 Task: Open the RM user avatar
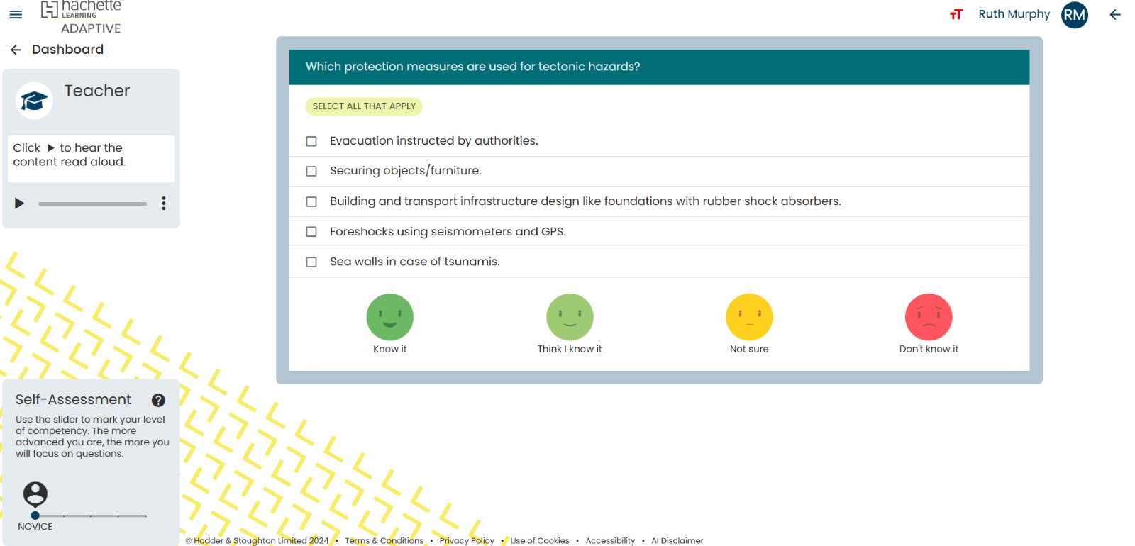click(x=1074, y=15)
